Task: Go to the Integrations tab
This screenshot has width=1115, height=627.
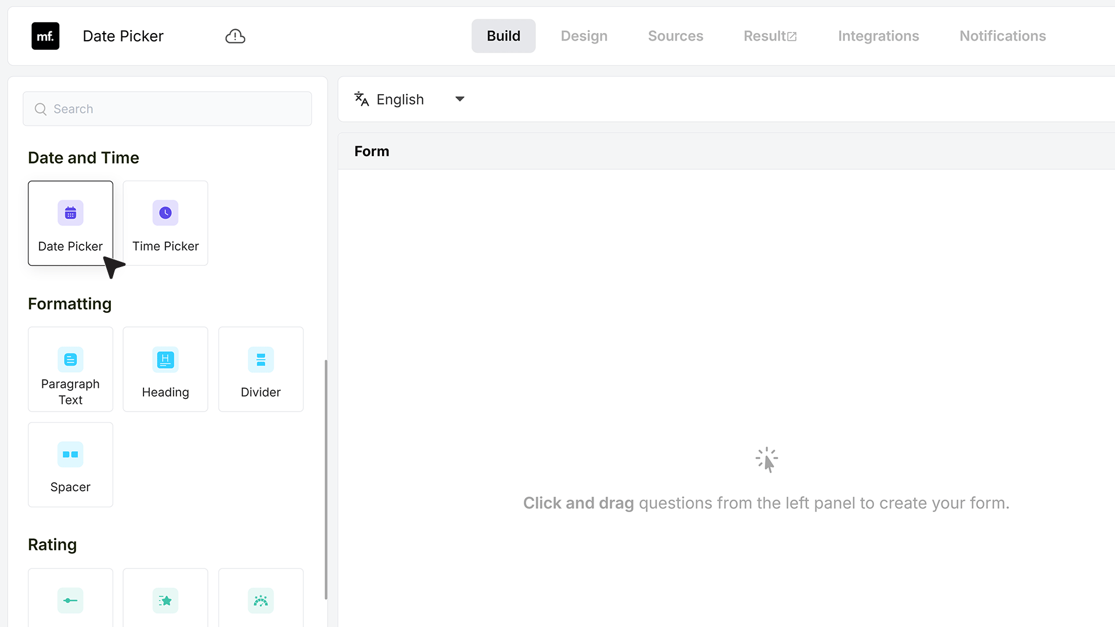Action: (879, 36)
